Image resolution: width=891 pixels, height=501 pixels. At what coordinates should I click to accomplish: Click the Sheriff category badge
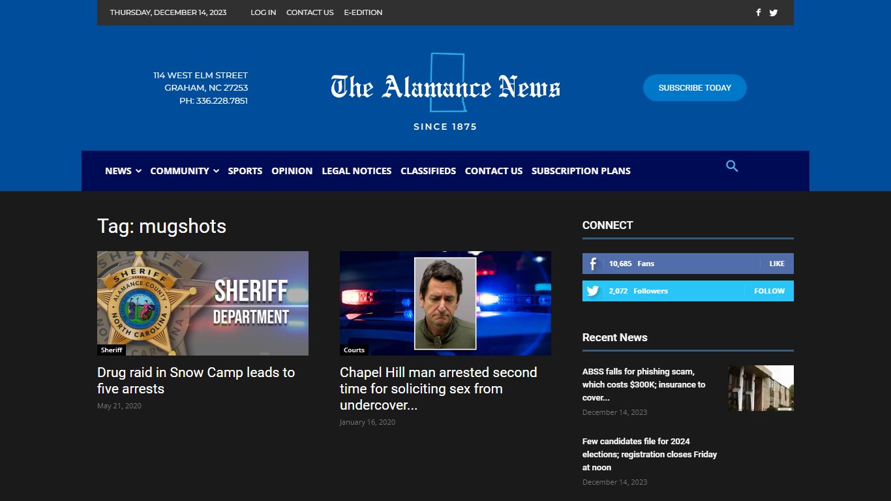[x=112, y=350]
